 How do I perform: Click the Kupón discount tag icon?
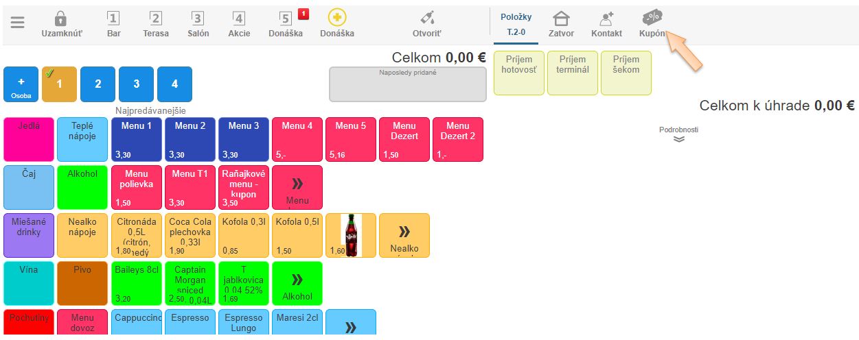pyautogui.click(x=652, y=18)
